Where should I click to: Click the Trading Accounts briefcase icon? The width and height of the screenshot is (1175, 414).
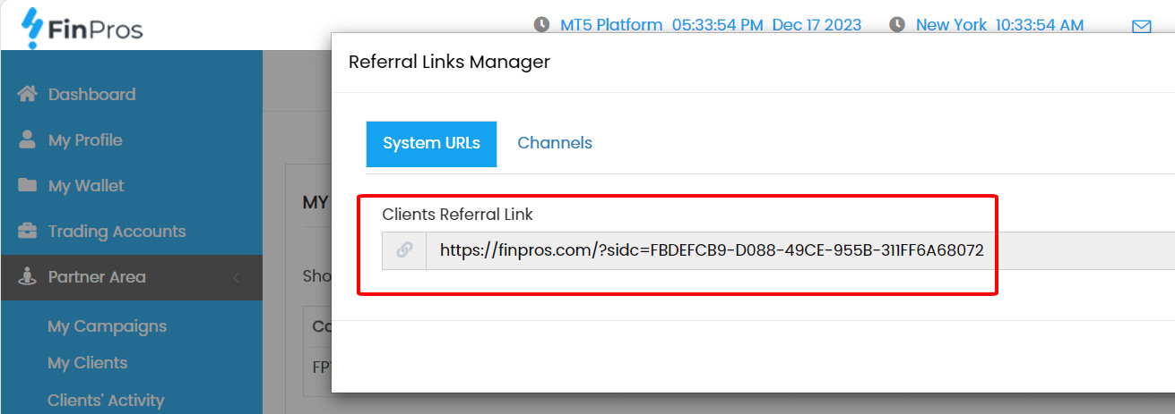pyautogui.click(x=27, y=231)
